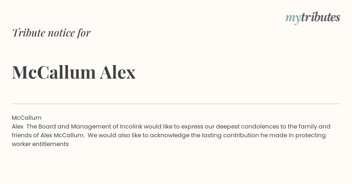Click the 'worker entitlements' text
Screen dimensions: 352x184
40,144
